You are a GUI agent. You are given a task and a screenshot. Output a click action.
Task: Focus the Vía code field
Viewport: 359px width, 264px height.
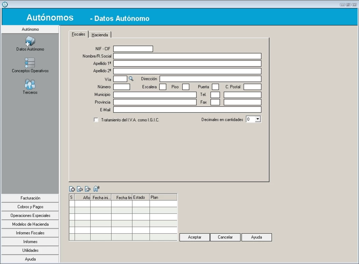point(120,79)
